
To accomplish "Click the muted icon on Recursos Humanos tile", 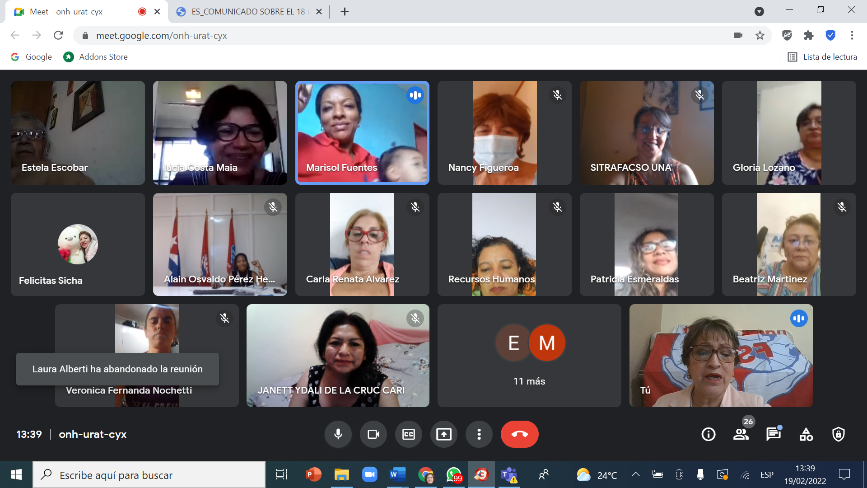I will tap(557, 207).
